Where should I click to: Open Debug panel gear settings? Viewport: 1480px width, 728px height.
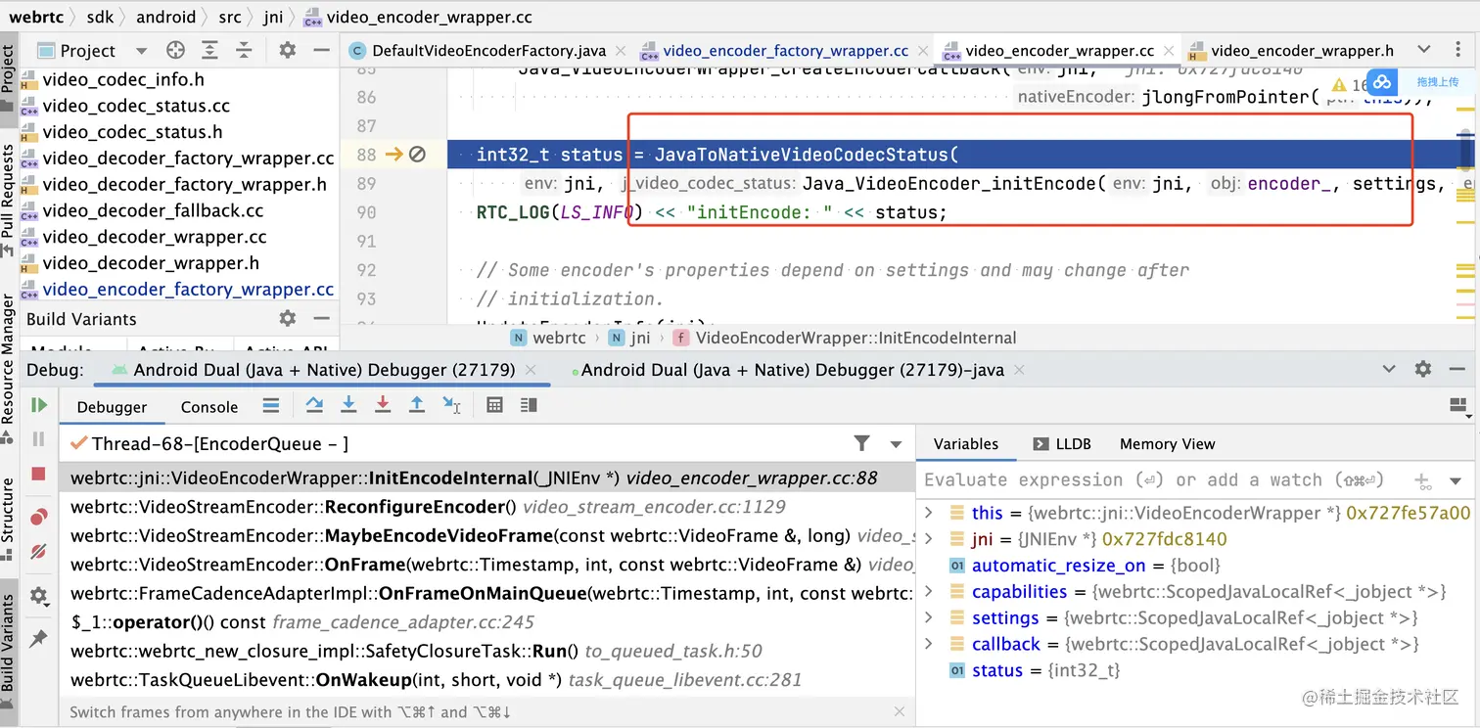coord(1423,369)
